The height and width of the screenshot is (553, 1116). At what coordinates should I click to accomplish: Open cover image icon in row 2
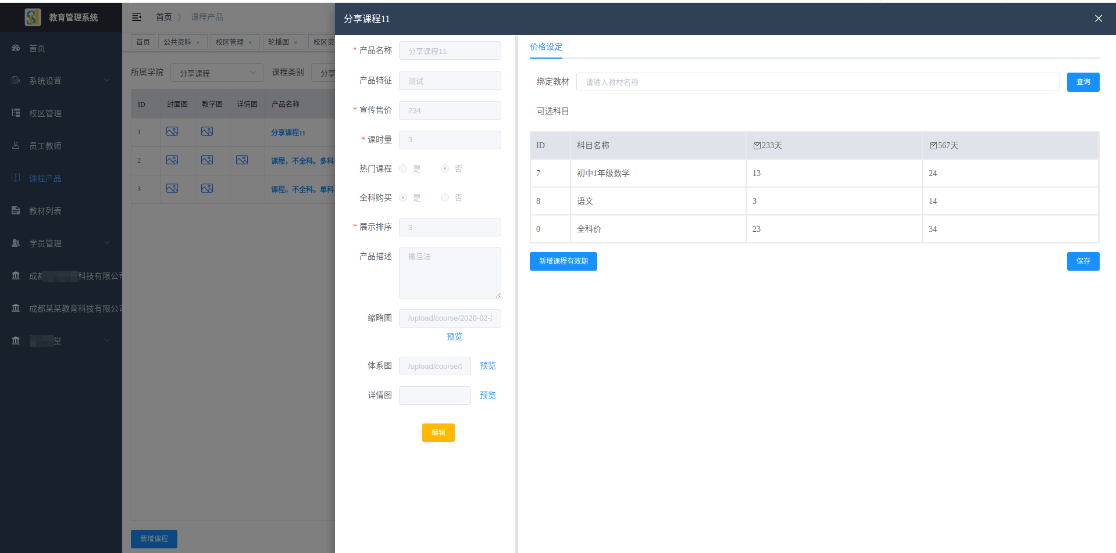[x=172, y=160]
